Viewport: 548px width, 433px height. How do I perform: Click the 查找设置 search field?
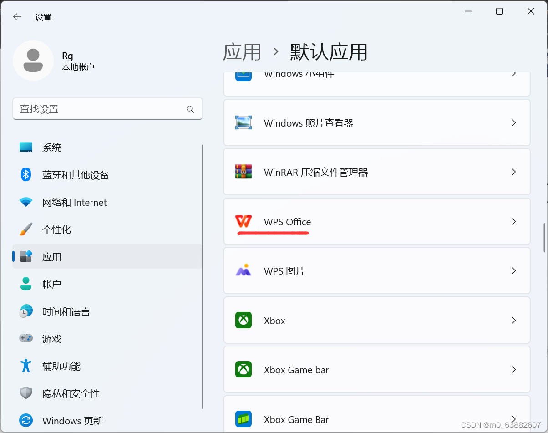tap(107, 109)
